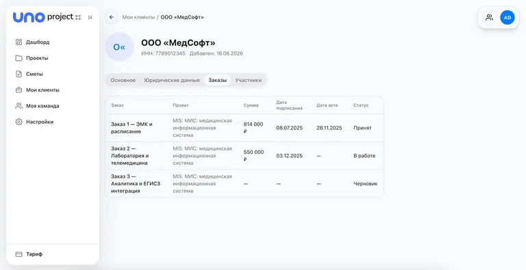Click the Дата подписания column header

click(289, 105)
